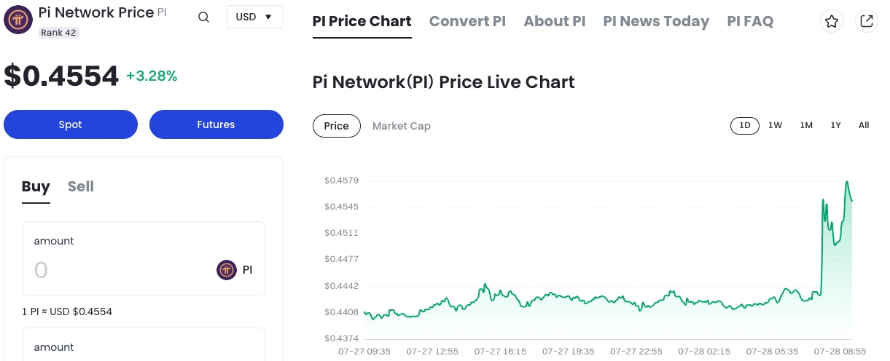Show the 1Y price history

[x=836, y=125]
